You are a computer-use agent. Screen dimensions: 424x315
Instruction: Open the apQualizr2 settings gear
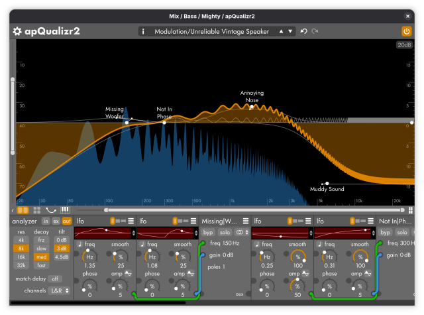coord(17,31)
